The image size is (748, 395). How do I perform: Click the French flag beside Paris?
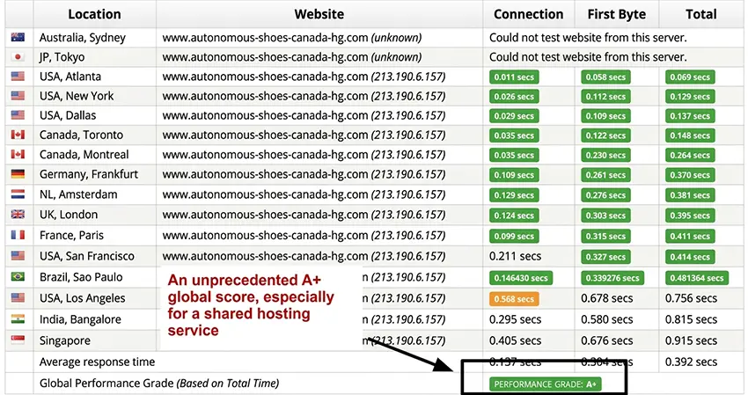point(18,235)
